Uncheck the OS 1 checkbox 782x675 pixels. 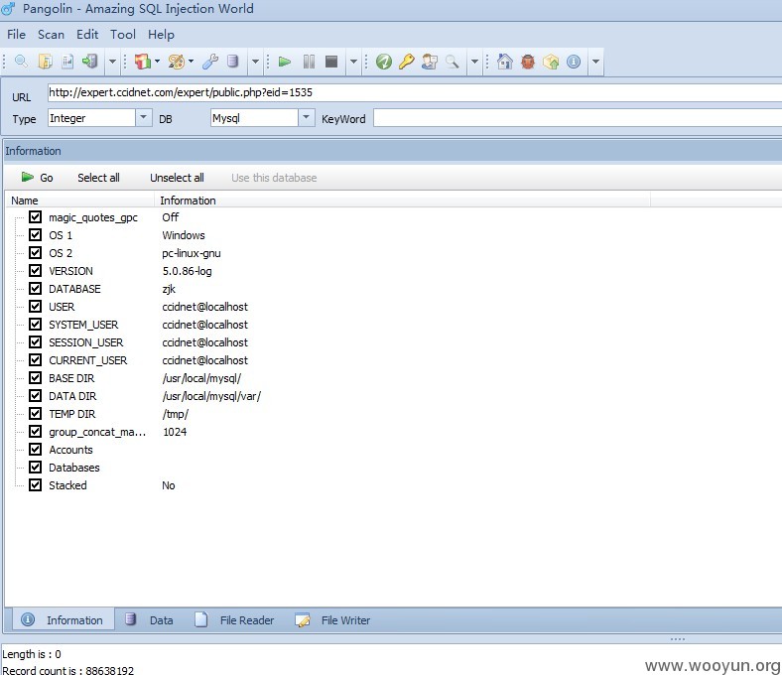point(35,234)
